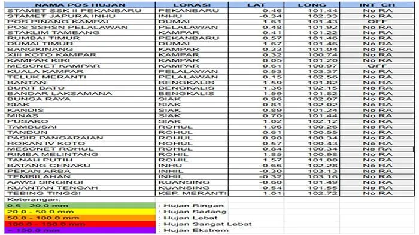The width and height of the screenshot is (419, 235).
Task: Select the orange 50.0 - 100.0 mm cell
Action: (80, 218)
